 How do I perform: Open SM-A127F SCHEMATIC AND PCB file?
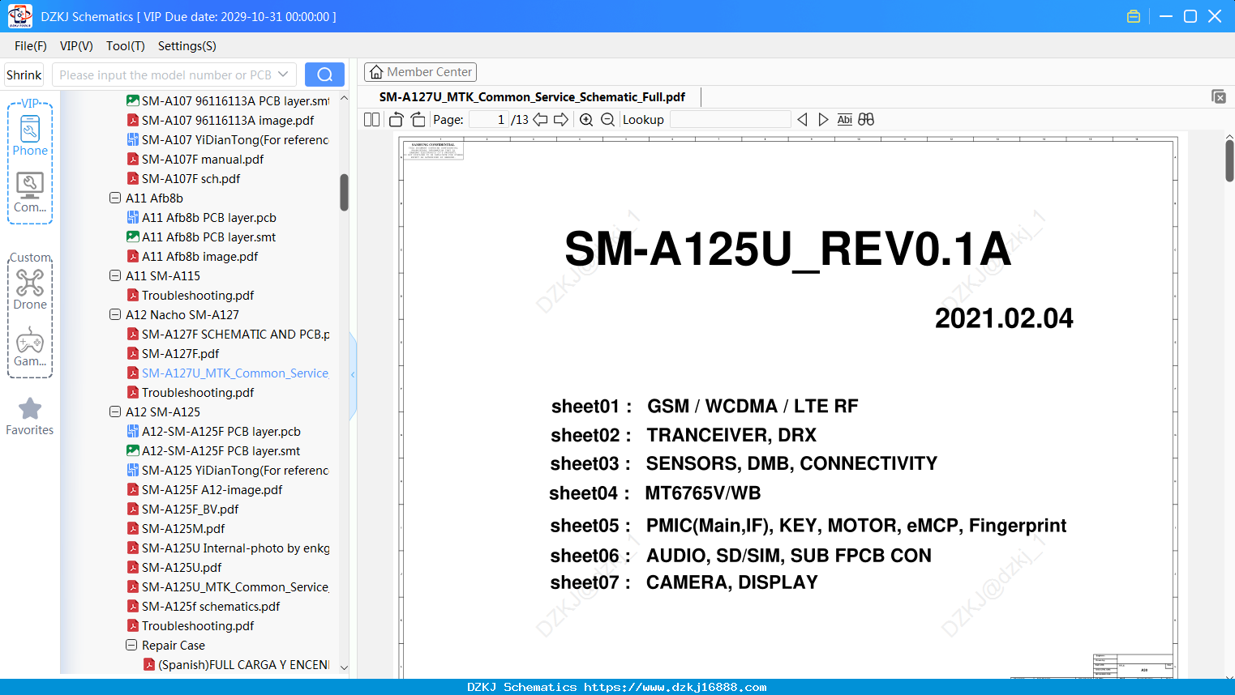pos(229,334)
